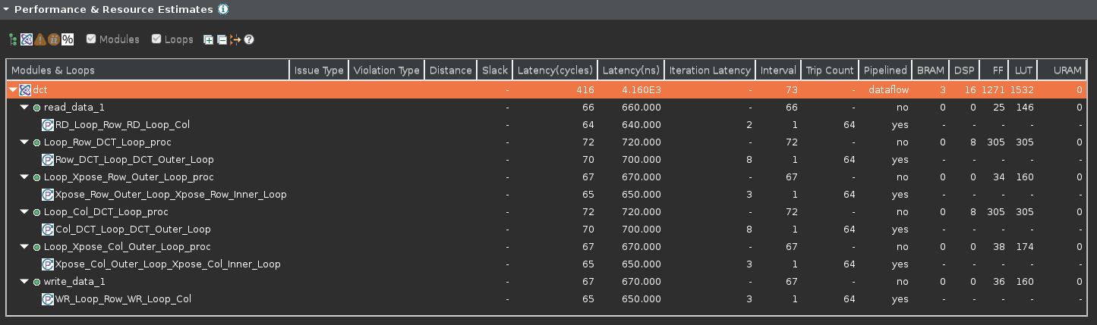Toggle the Loops checkbox
Viewport: 1097px width, 325px height.
[156, 39]
